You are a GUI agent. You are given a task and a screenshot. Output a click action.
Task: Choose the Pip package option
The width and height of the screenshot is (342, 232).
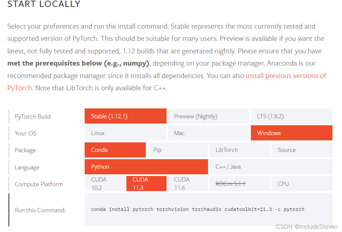[x=177, y=150]
